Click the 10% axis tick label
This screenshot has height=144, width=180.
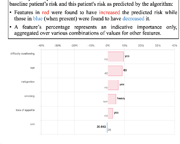[124, 46]
